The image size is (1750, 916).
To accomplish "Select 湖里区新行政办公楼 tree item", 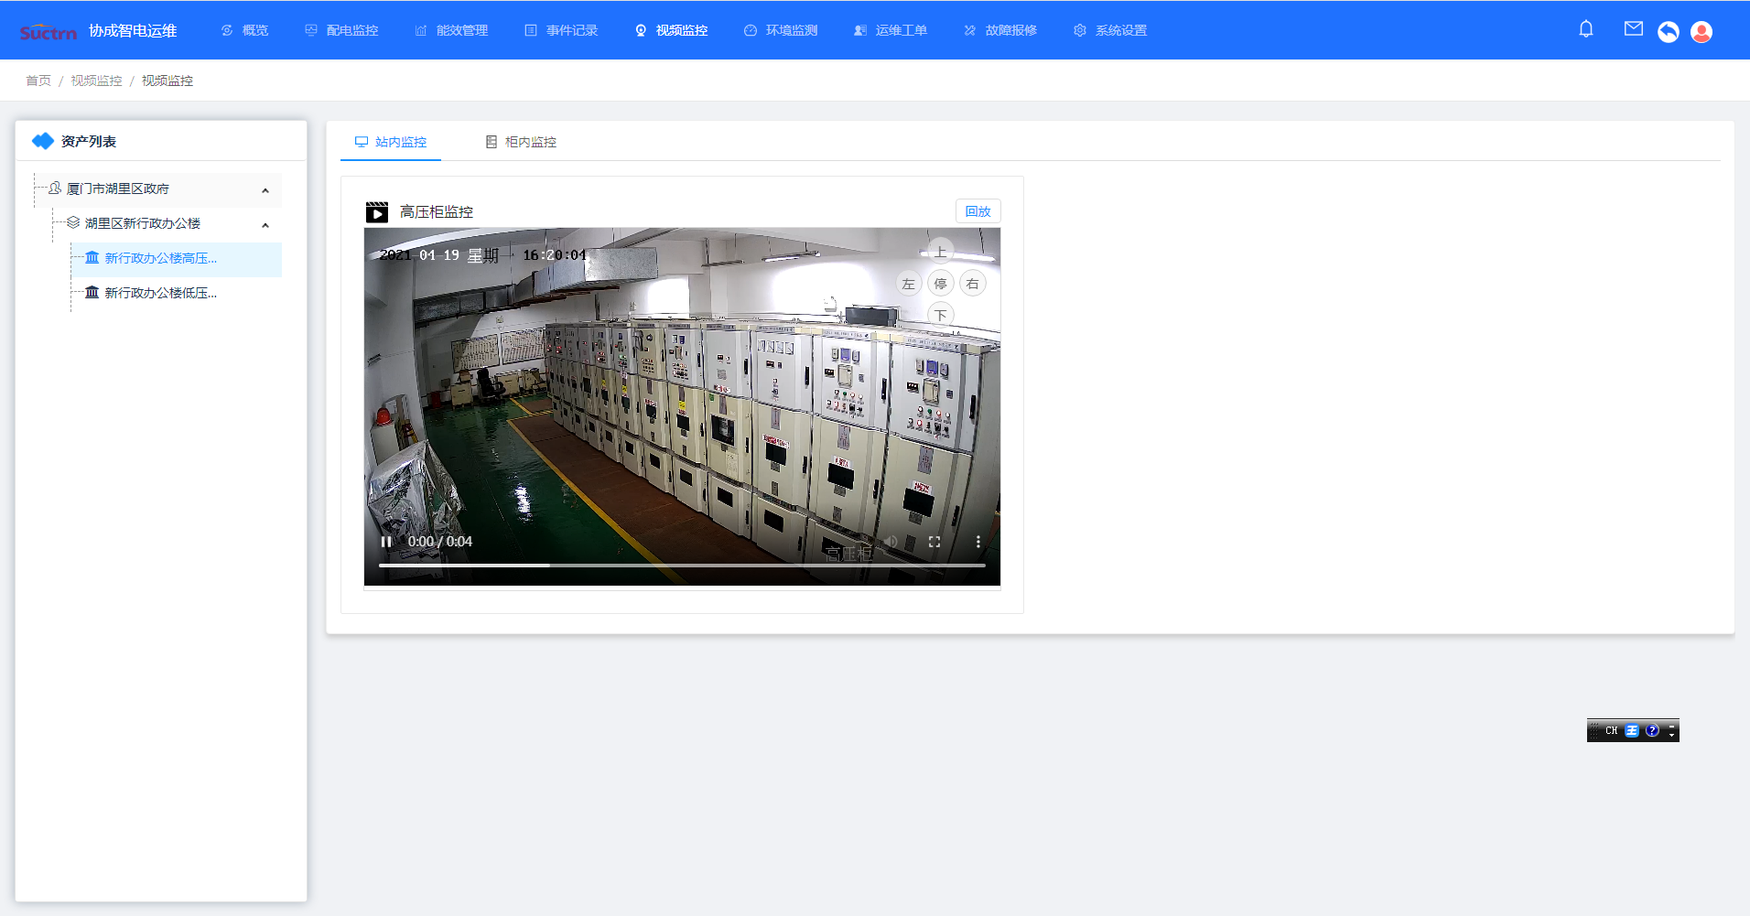I will pos(142,223).
